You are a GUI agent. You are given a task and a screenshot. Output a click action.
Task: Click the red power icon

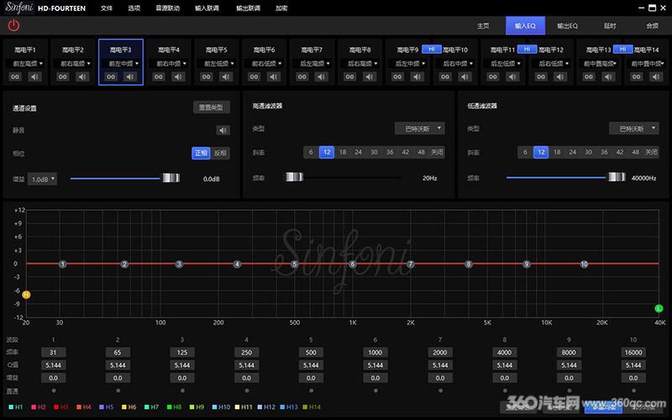pyautogui.click(x=13, y=26)
